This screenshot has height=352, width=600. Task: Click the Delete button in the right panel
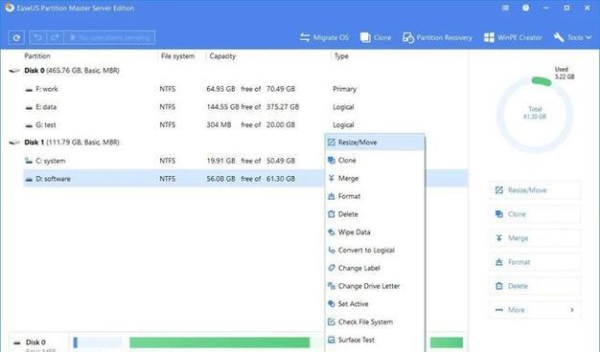tap(535, 286)
